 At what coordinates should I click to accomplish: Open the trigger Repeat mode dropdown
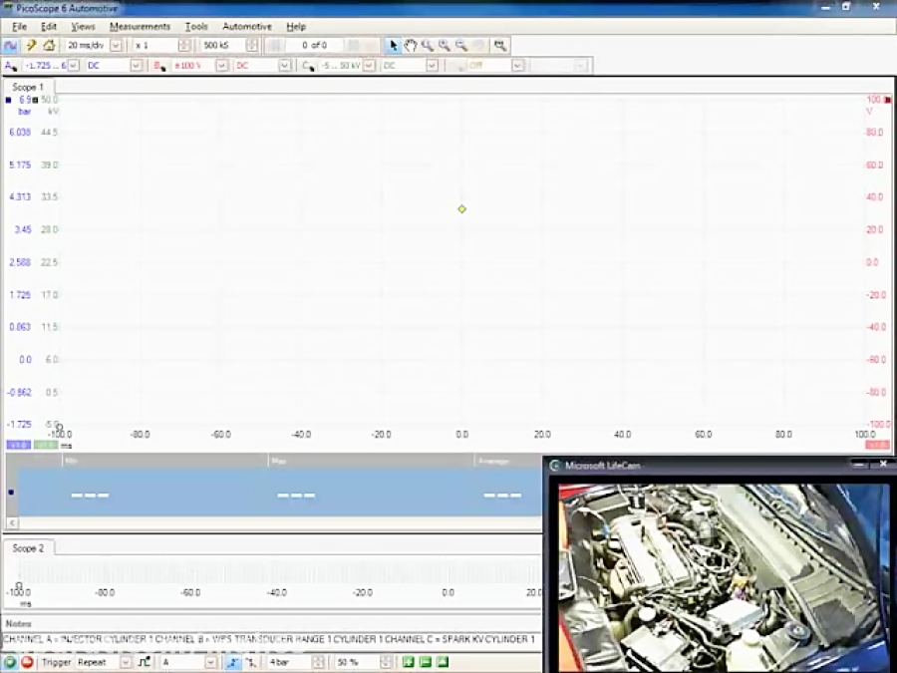click(100, 662)
